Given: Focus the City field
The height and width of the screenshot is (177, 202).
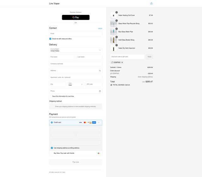Looking at the screenshot, I should 57,84.
